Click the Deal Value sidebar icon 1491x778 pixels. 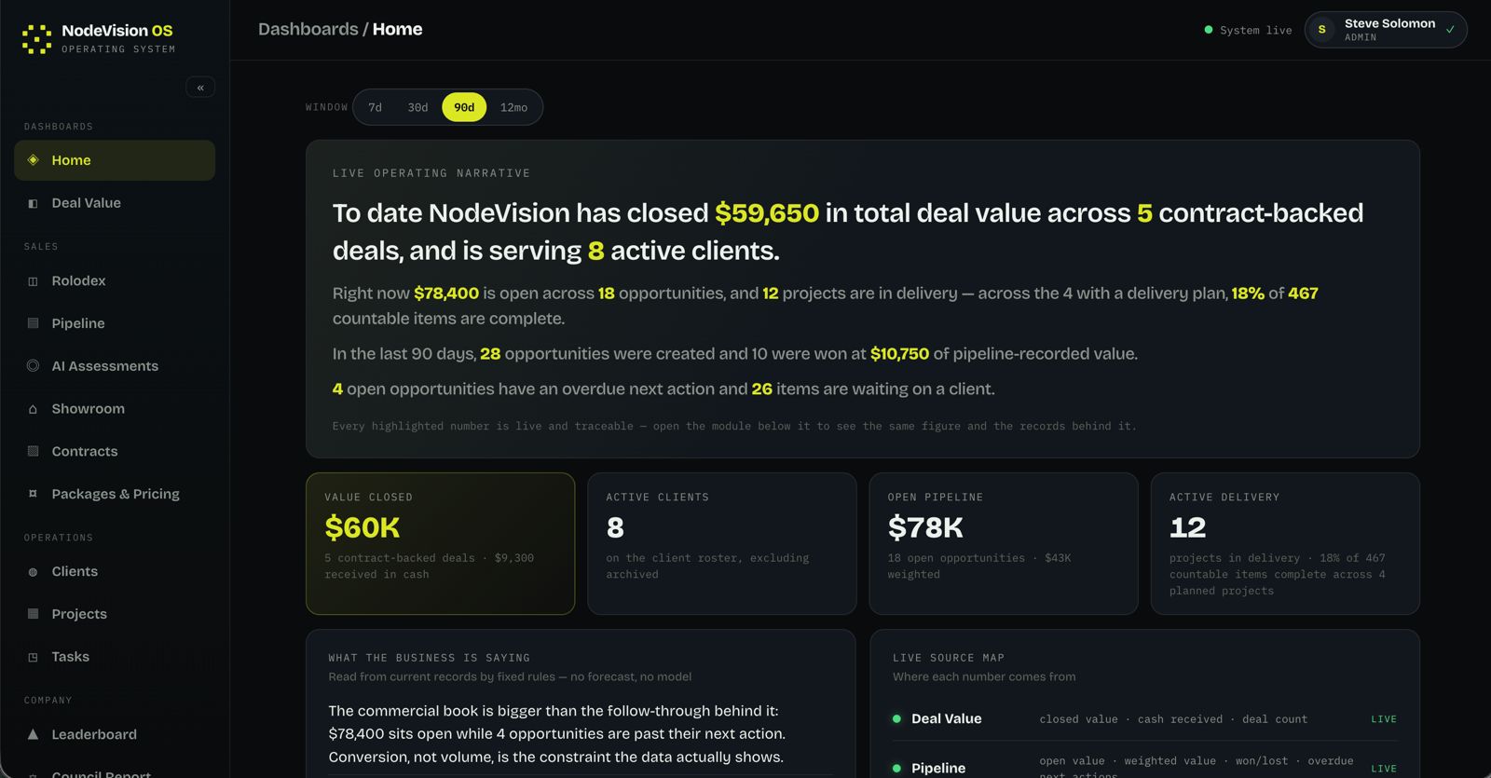click(x=34, y=203)
